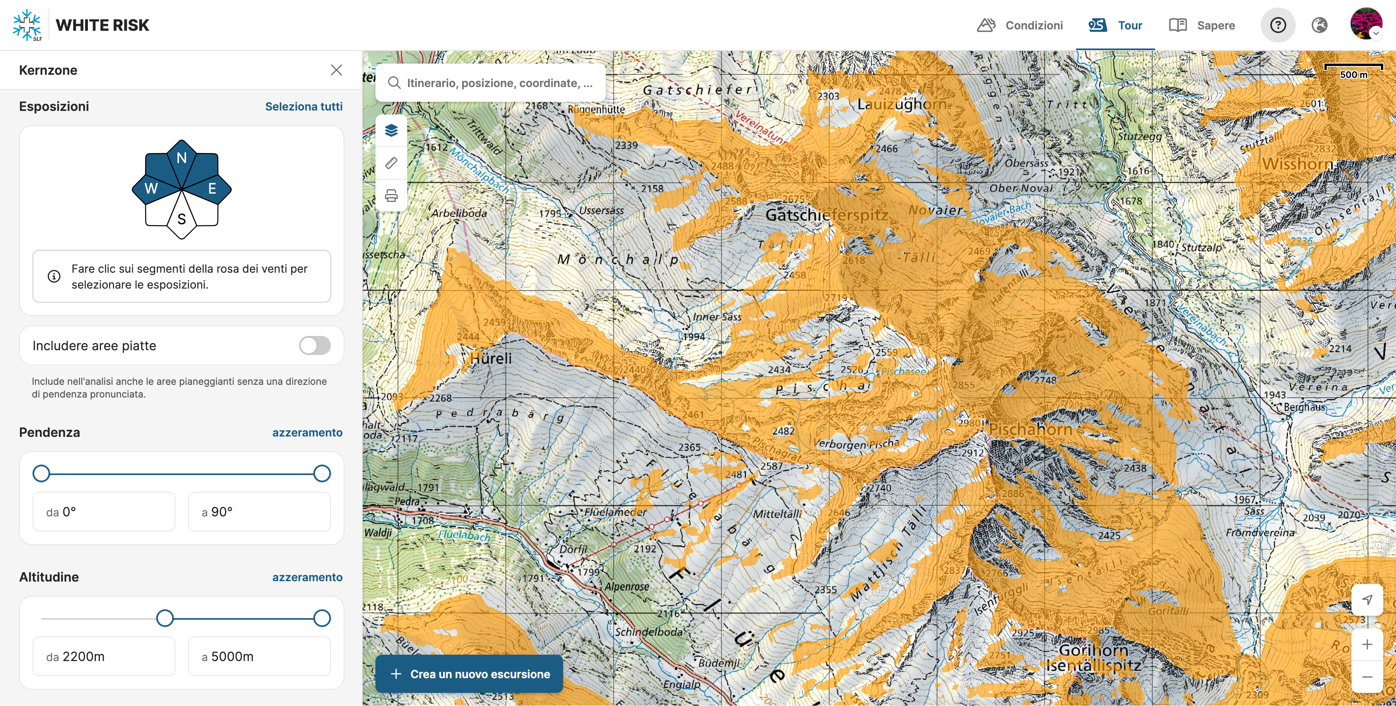Open the help question mark icon
Viewport: 1396px width, 706px height.
(x=1278, y=25)
